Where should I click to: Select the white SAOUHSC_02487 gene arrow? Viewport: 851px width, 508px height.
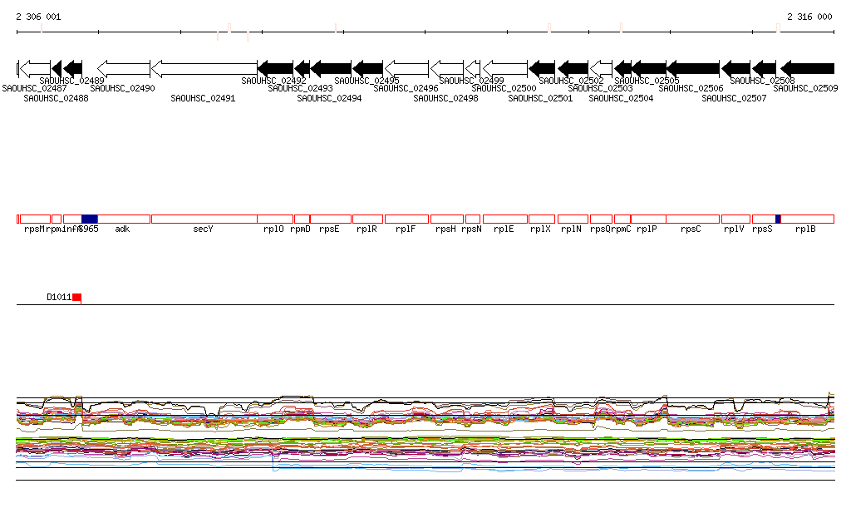34,68
